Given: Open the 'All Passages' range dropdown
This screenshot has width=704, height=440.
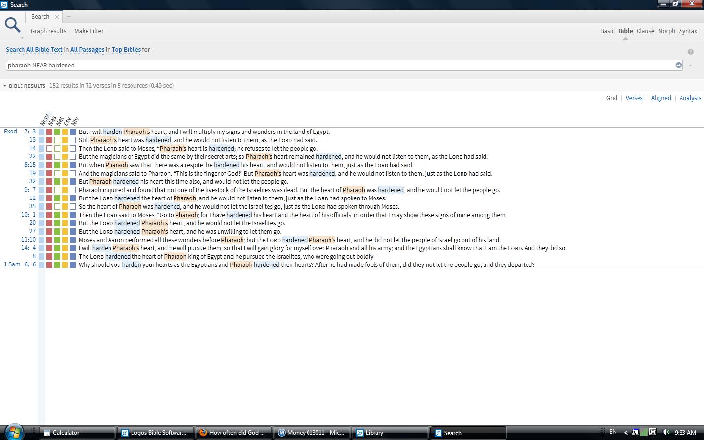Looking at the screenshot, I should tap(87, 50).
